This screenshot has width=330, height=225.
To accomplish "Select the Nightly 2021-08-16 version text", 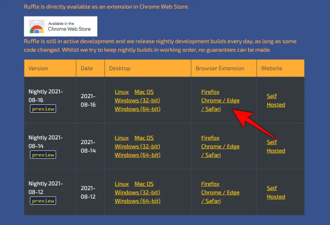I will [x=46, y=96].
